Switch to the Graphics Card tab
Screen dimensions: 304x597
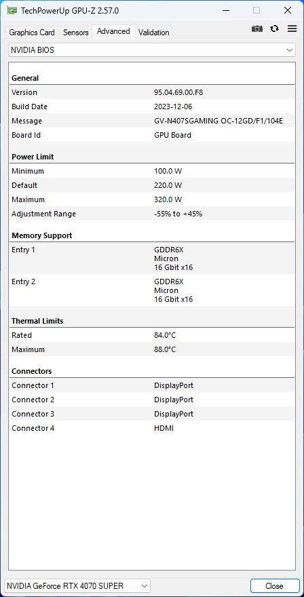(x=32, y=33)
